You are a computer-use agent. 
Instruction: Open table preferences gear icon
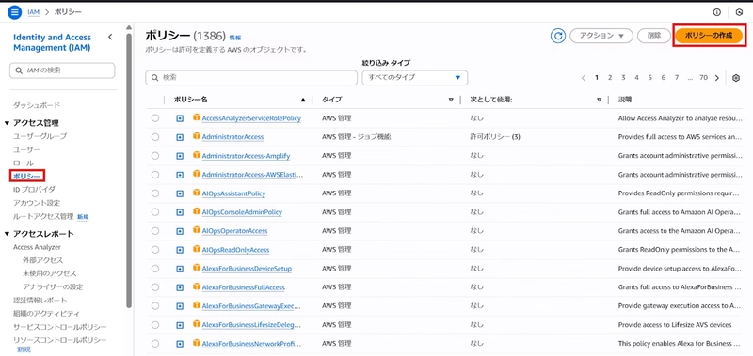click(736, 78)
